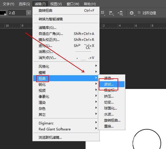Screen dimensions: 166x149
Task: Open the 视图(V) menu
Action: [56, 4]
